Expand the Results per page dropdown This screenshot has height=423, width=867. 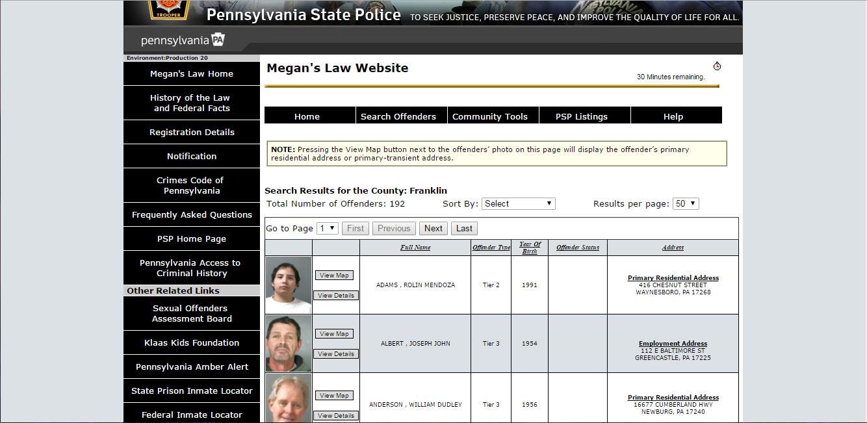click(685, 203)
